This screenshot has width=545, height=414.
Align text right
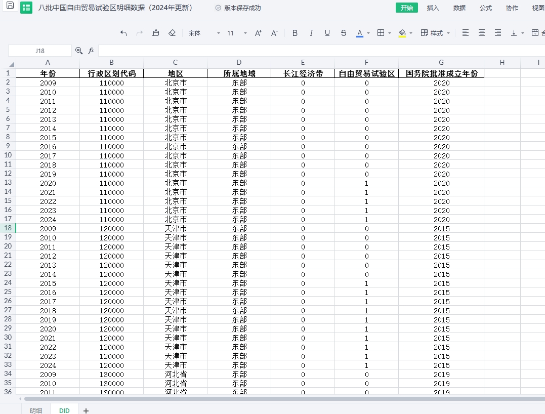[498, 33]
